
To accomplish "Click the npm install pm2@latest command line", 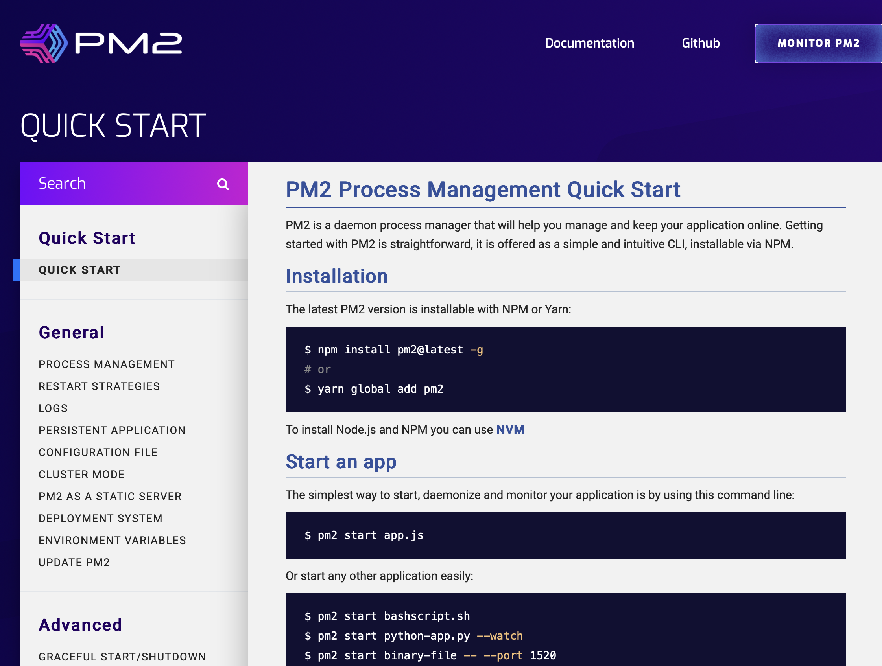I will [x=393, y=350].
